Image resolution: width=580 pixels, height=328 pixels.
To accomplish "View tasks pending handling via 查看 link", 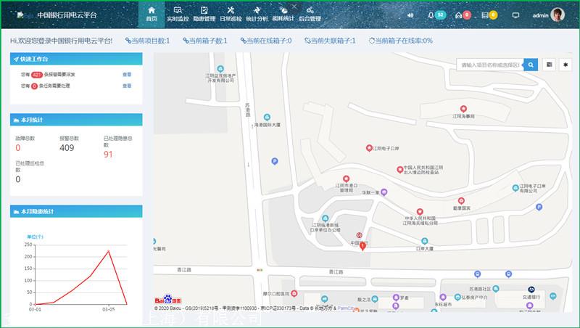I will pyautogui.click(x=127, y=86).
